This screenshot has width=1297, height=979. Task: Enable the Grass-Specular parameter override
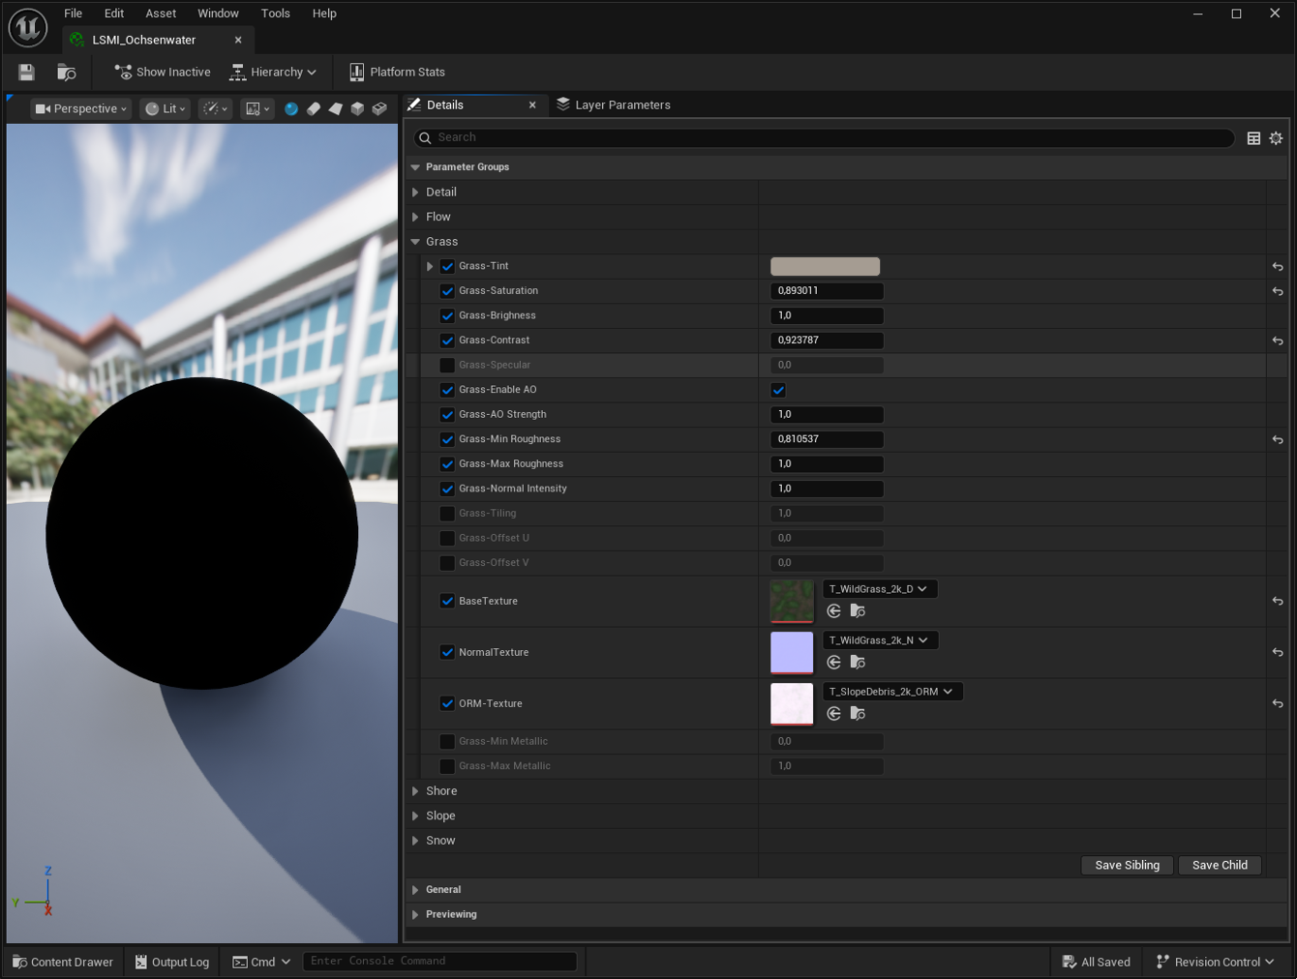click(x=447, y=366)
